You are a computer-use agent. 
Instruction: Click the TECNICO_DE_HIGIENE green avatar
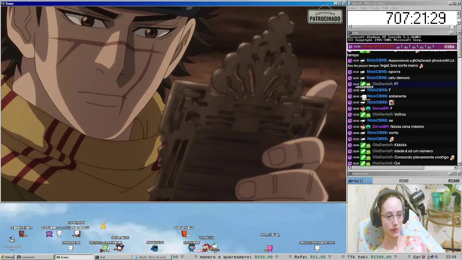tap(105, 248)
